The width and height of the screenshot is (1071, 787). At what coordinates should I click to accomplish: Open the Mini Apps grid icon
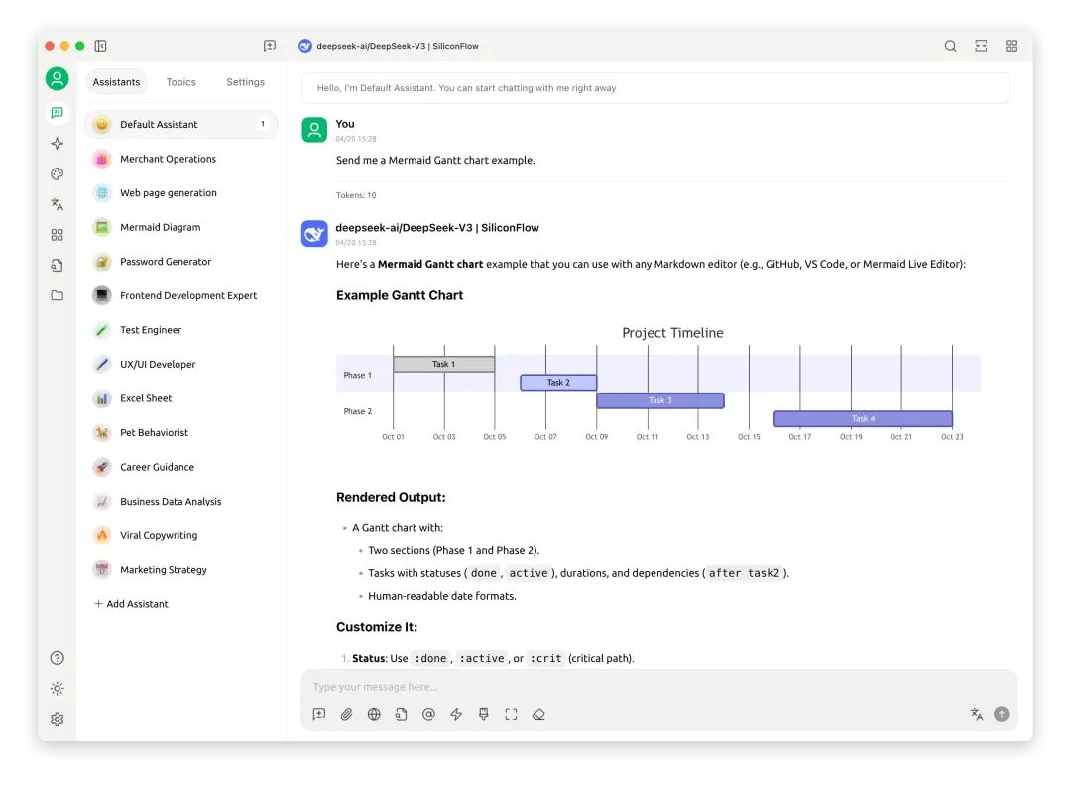click(x=57, y=235)
